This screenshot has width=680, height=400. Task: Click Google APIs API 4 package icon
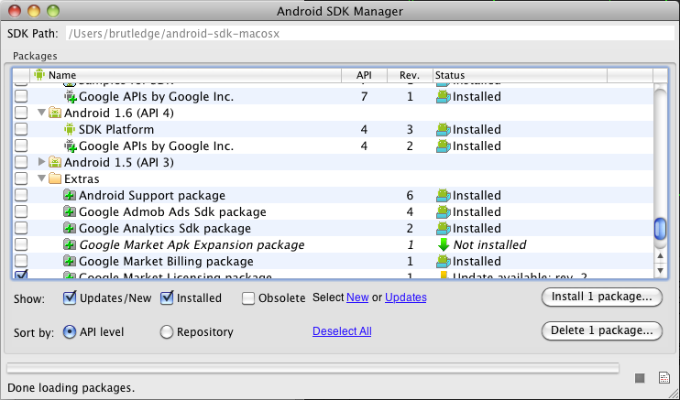click(71, 146)
